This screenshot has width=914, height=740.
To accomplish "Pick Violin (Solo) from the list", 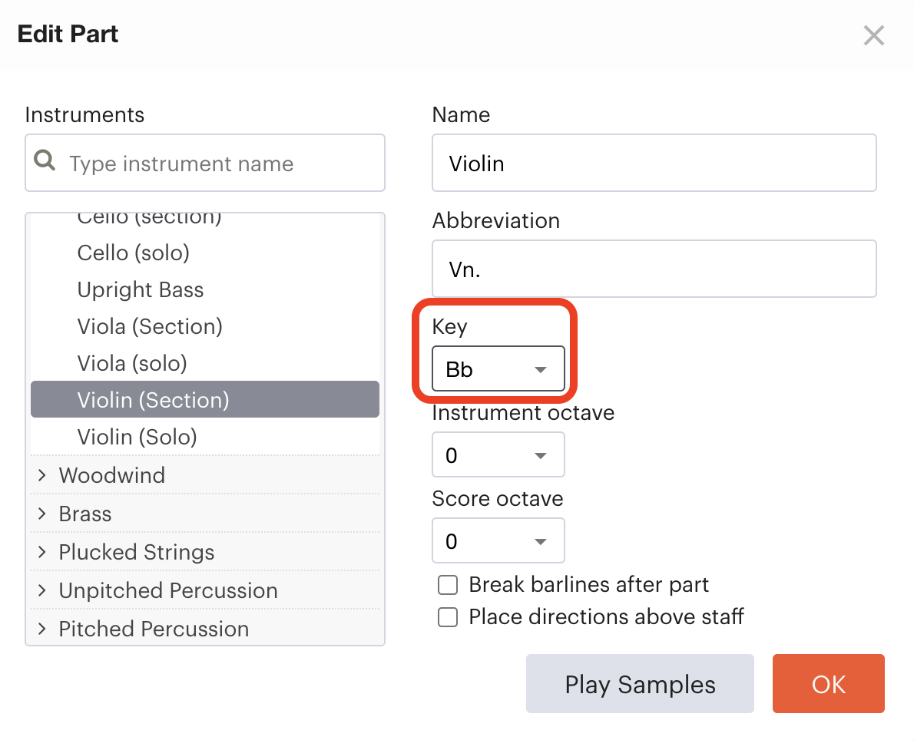I will click(x=204, y=437).
